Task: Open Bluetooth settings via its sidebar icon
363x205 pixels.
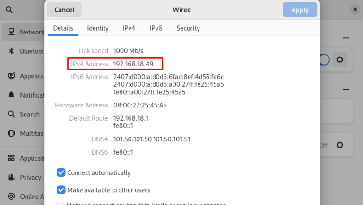Action: tap(11, 51)
